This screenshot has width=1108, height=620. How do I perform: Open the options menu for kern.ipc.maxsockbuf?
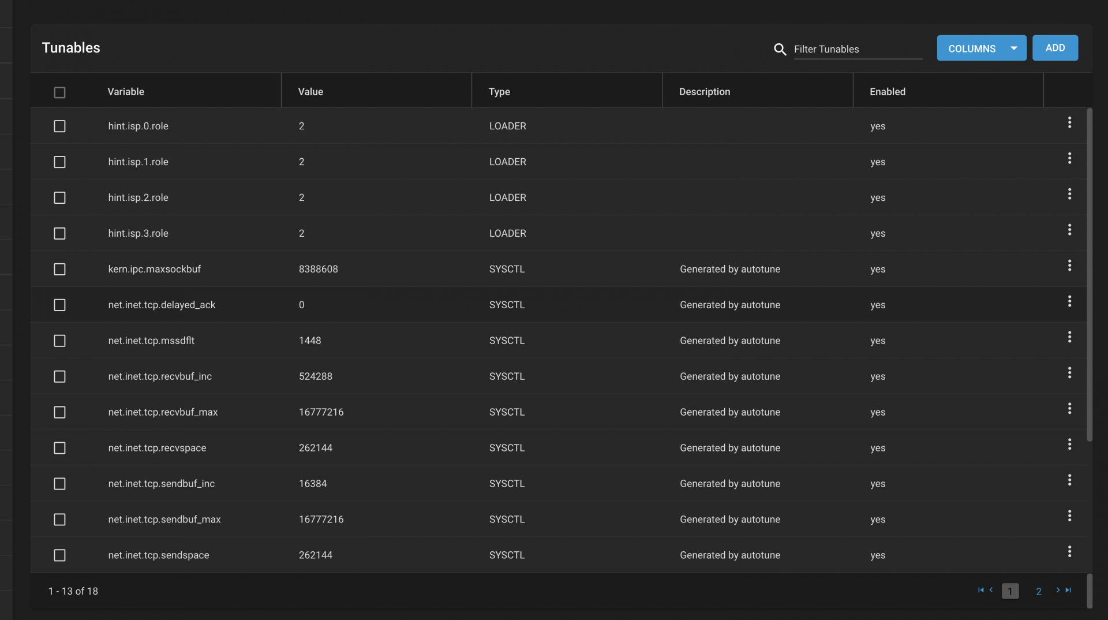coord(1069,266)
